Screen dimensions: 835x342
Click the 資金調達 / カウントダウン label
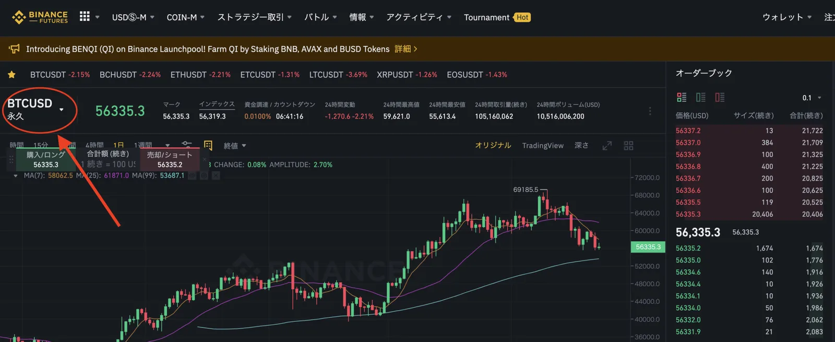[280, 104]
